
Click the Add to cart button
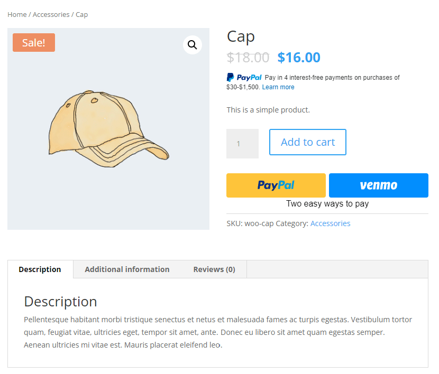pyautogui.click(x=307, y=142)
